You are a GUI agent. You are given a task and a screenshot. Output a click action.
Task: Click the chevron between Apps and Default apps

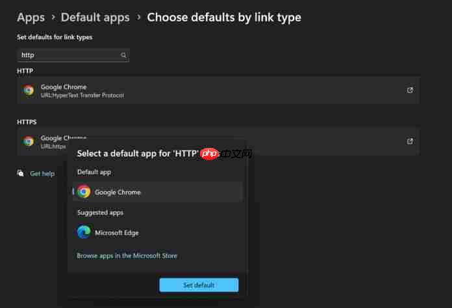pos(53,18)
